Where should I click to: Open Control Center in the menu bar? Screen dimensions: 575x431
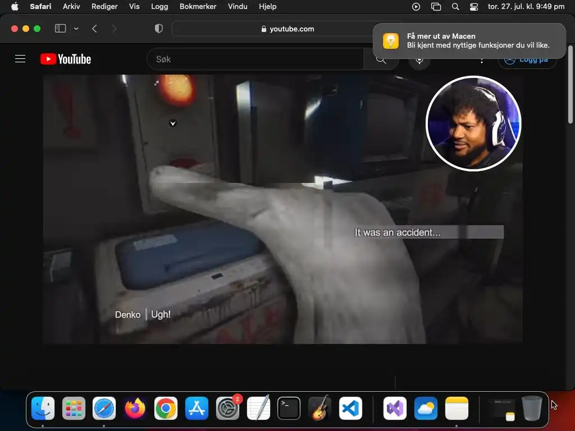(474, 7)
